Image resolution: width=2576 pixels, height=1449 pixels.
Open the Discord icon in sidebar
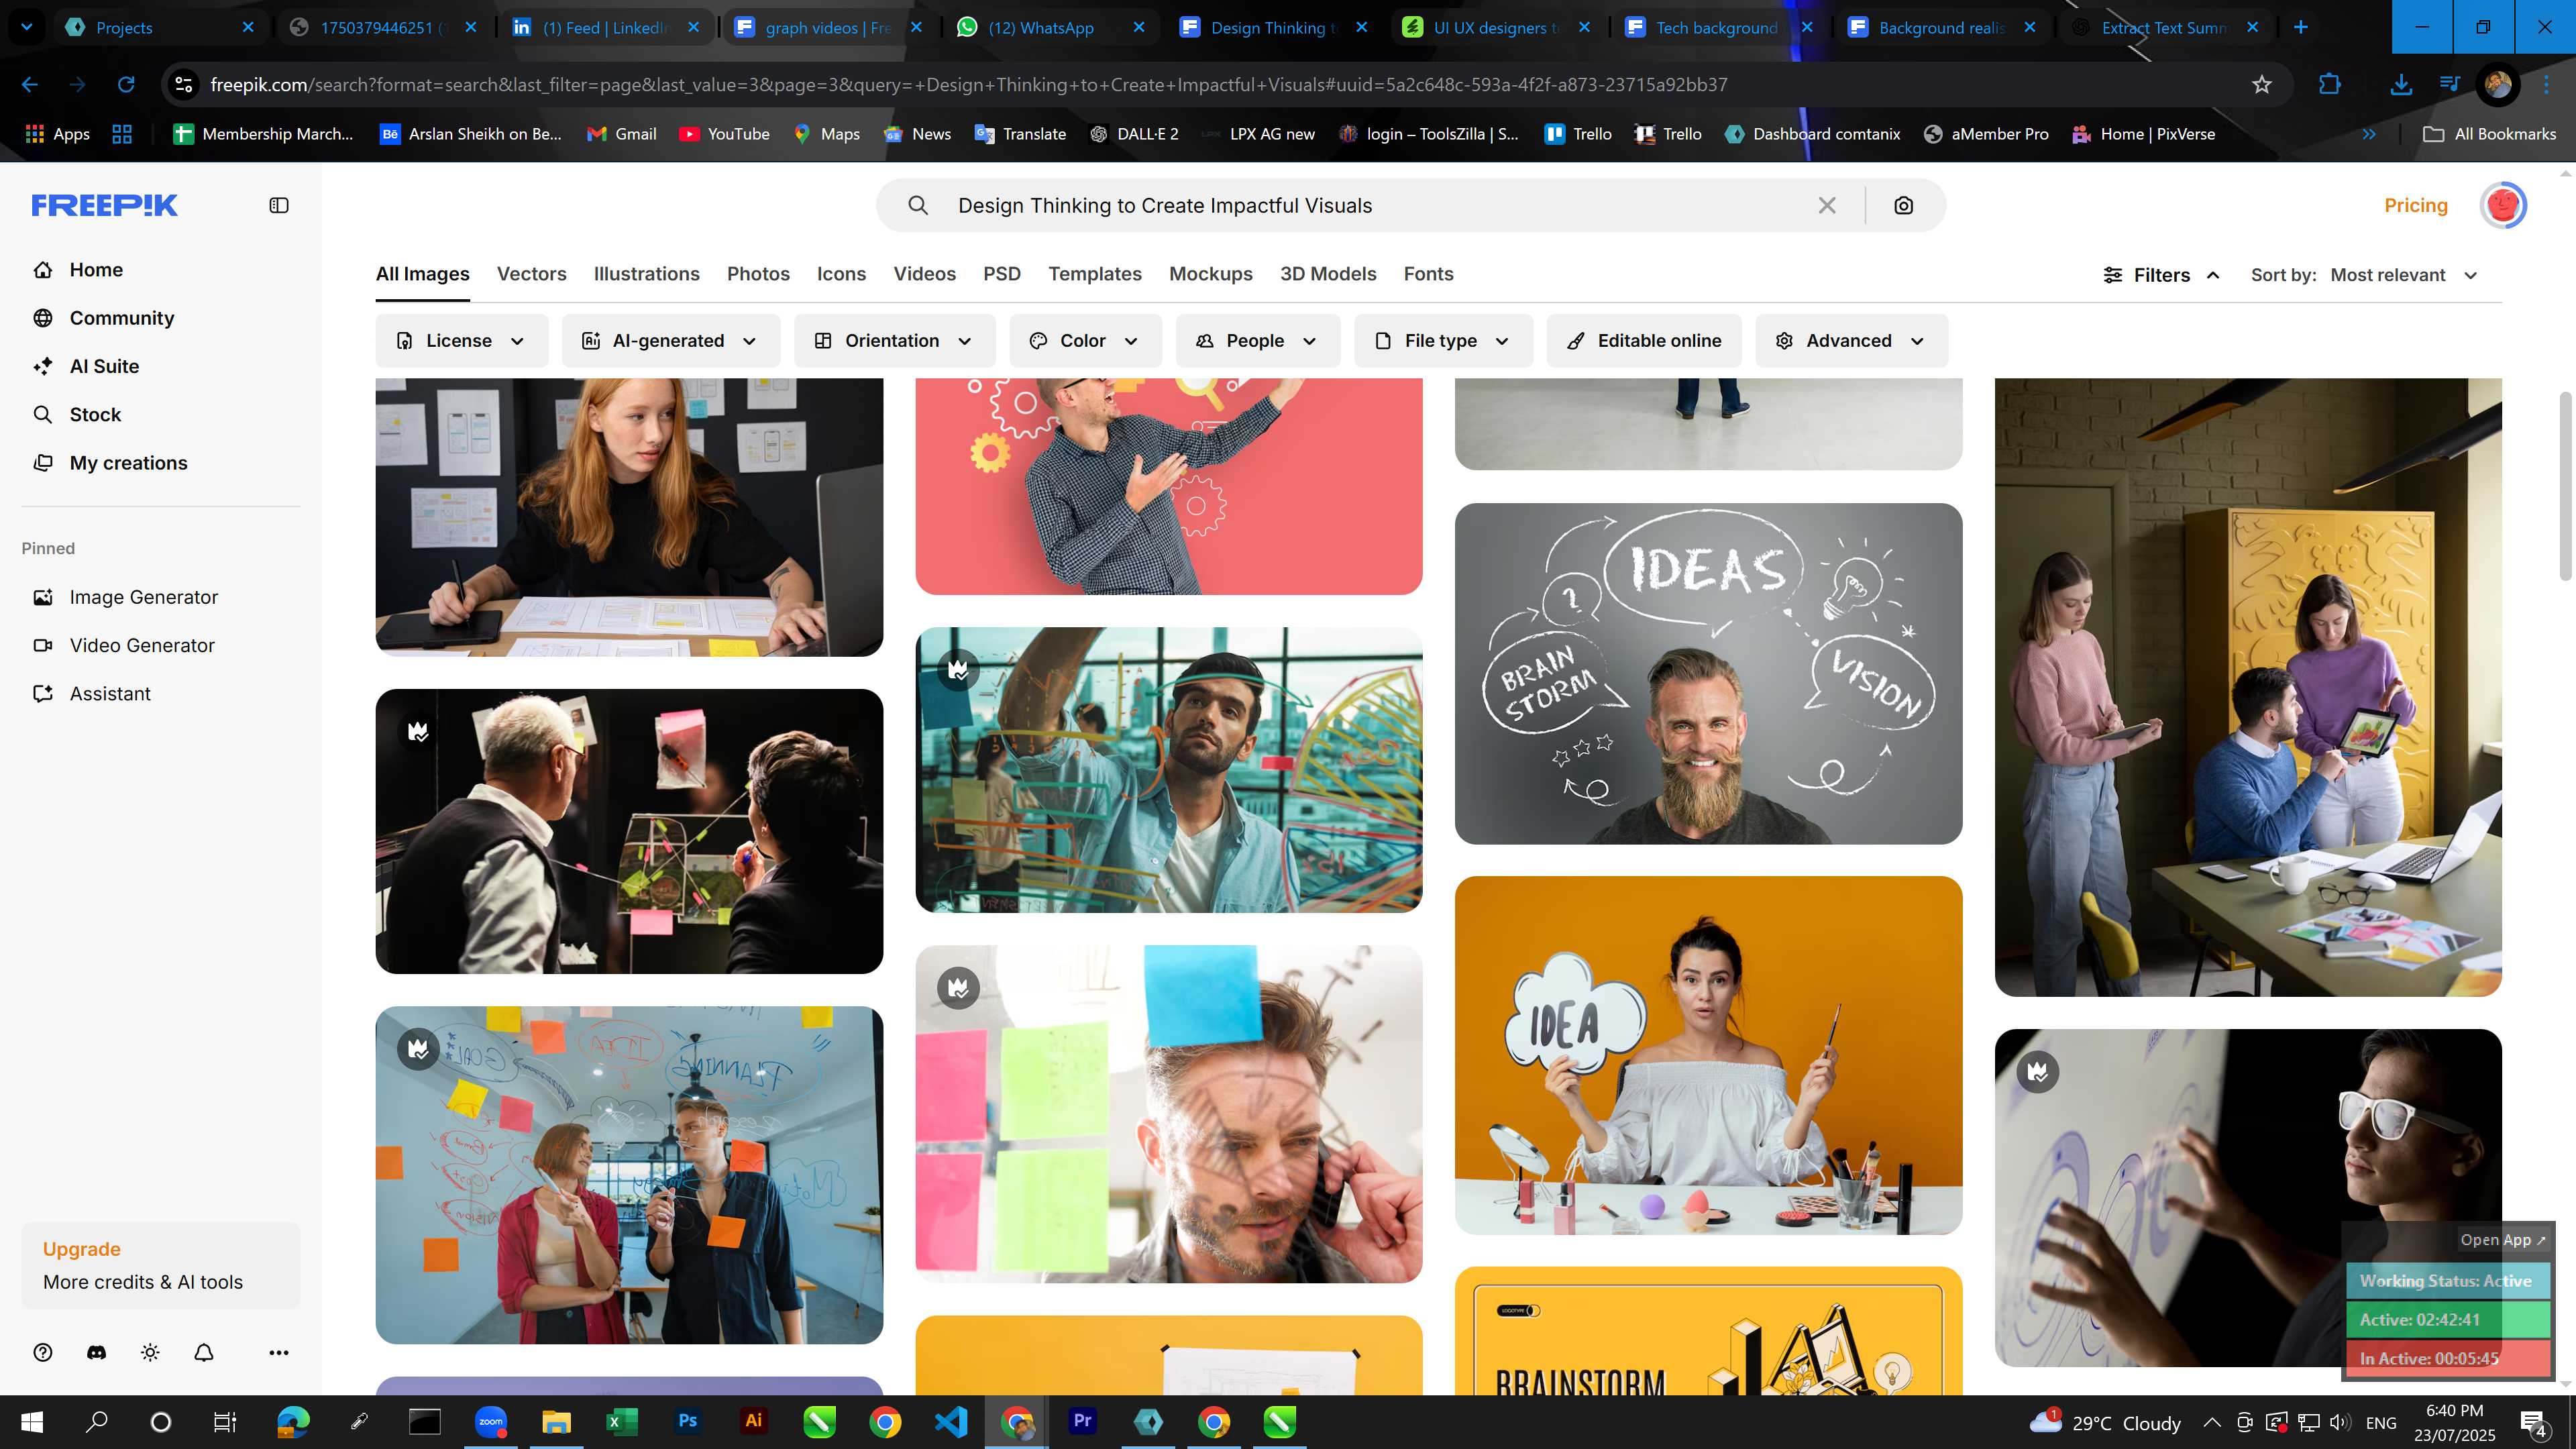(96, 1352)
